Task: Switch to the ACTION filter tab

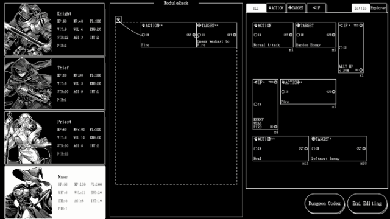Action: tap(276, 8)
